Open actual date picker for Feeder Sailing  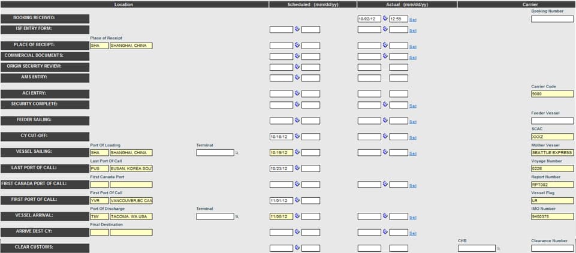(x=385, y=121)
